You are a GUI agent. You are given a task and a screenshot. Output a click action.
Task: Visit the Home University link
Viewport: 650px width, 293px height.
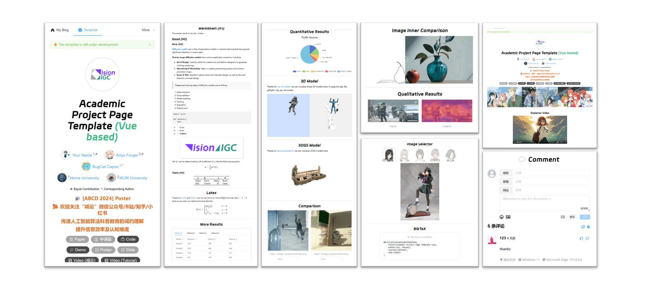(84, 178)
